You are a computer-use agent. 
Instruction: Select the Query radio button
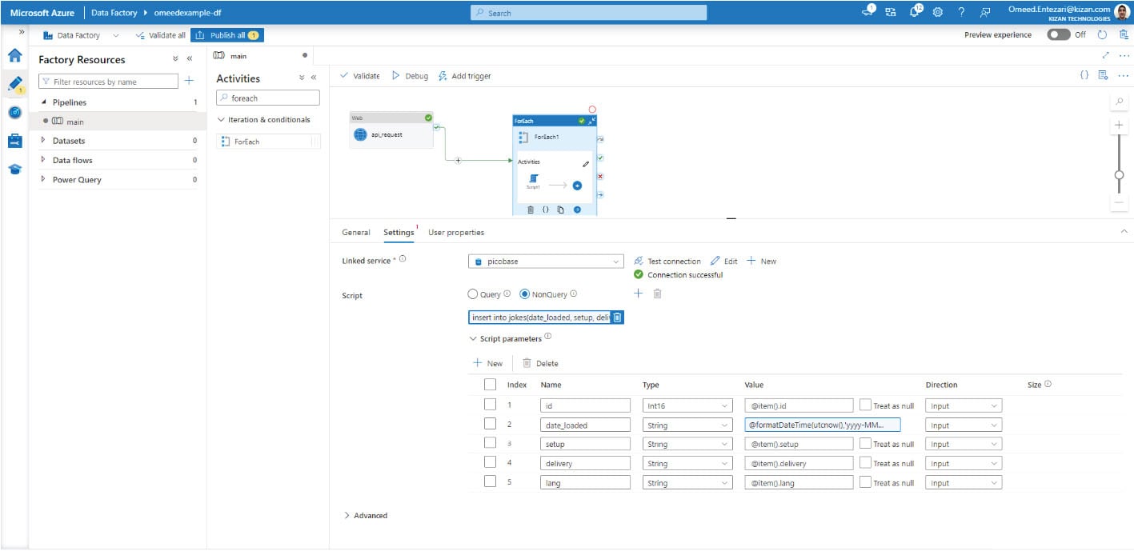click(x=472, y=293)
